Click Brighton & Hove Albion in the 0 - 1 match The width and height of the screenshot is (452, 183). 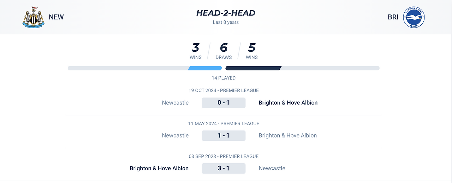(x=288, y=103)
